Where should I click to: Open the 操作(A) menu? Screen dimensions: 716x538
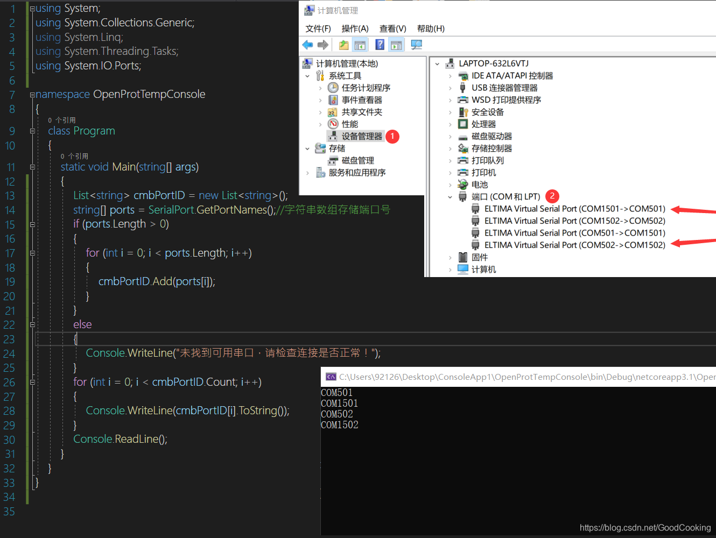coord(355,29)
